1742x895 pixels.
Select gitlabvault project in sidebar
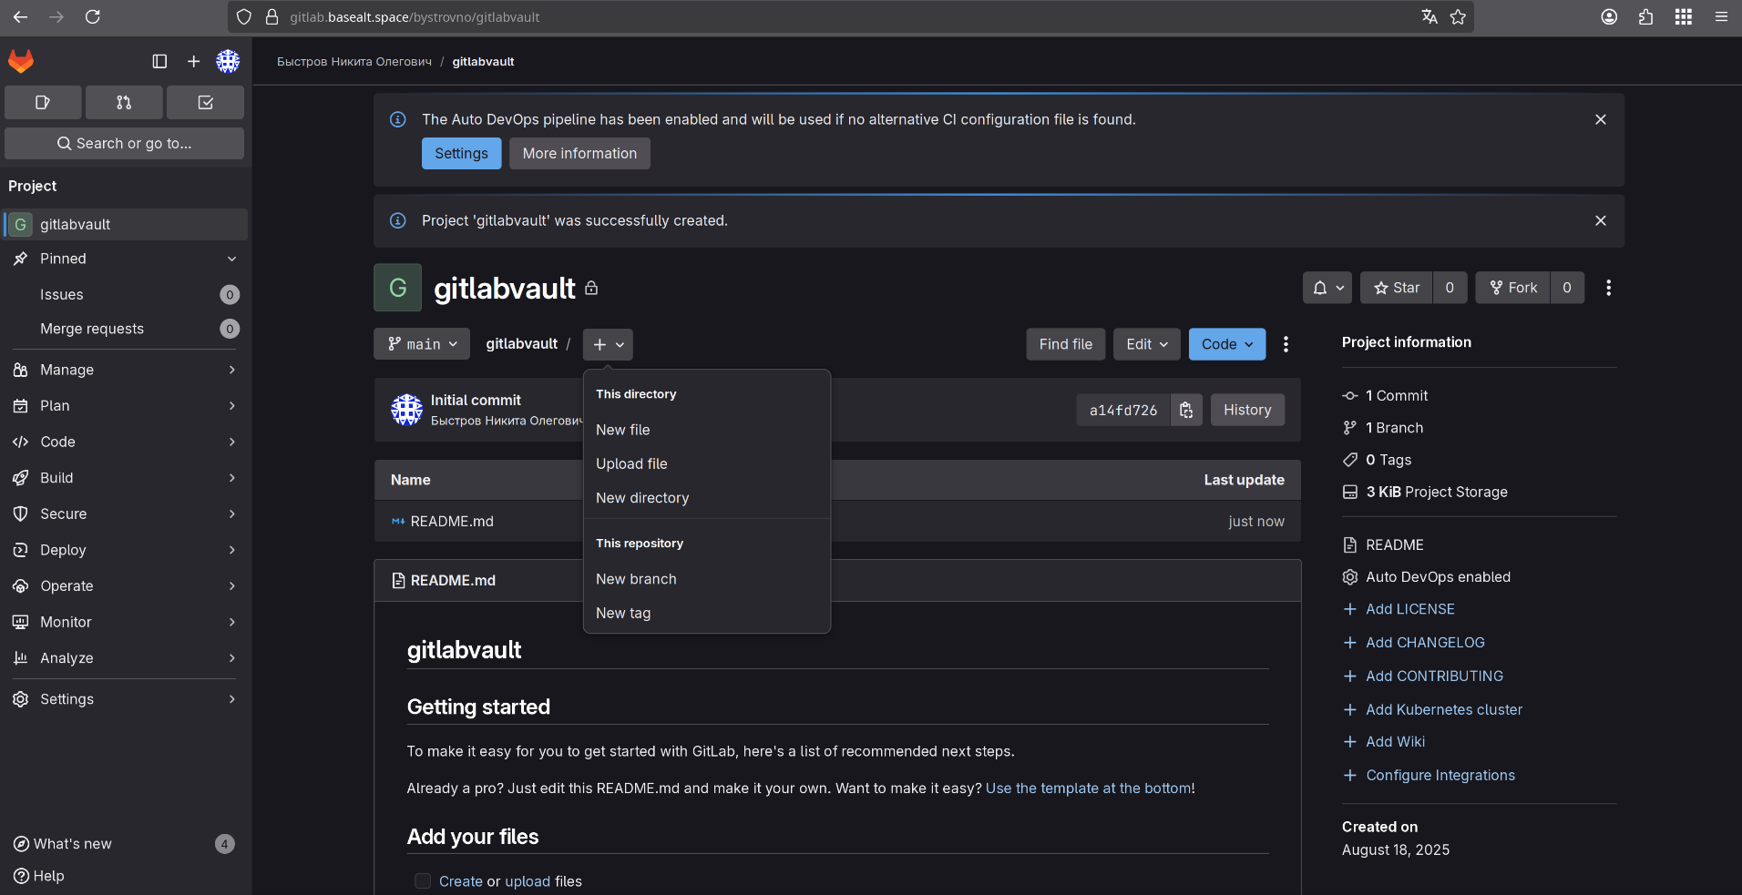(x=126, y=224)
